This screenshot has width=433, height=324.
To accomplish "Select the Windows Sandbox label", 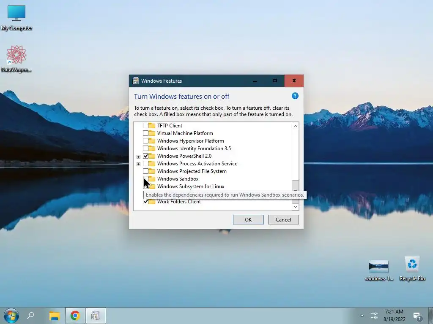I will [x=178, y=179].
